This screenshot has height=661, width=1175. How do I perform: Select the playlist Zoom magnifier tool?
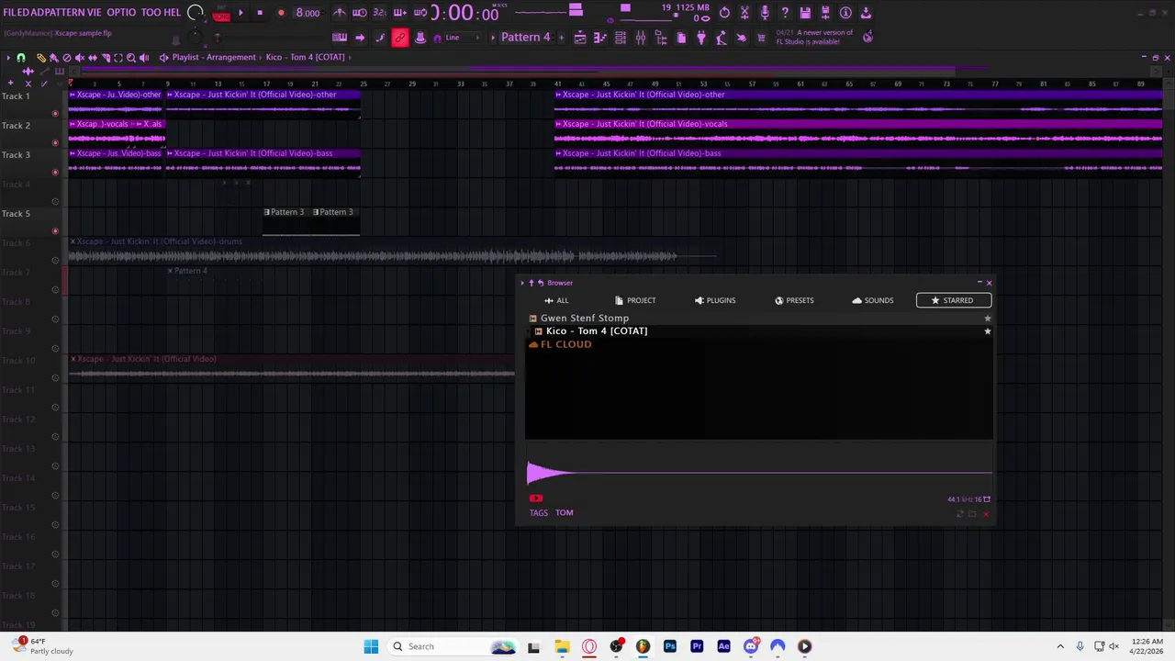[130, 58]
